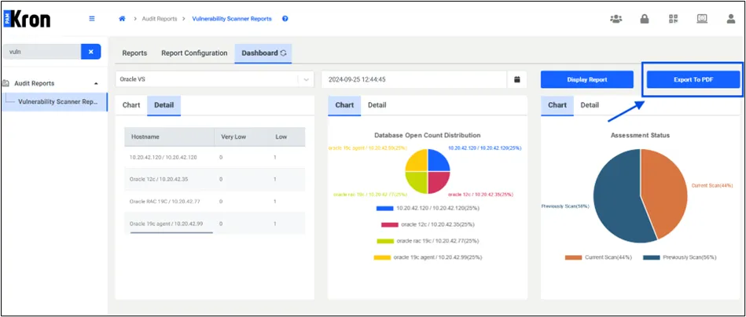Select row Oracle RAC 19C / 10.20.42.77
746x317 pixels.
pos(215,202)
